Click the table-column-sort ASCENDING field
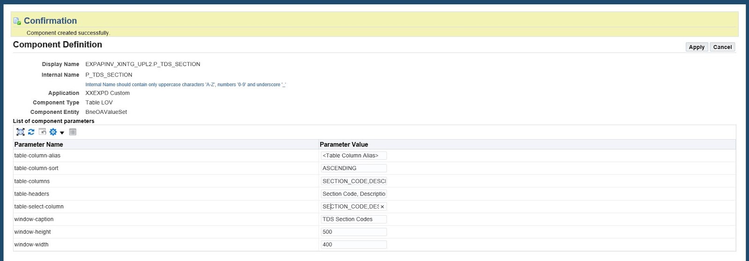The width and height of the screenshot is (749, 261). [354, 168]
